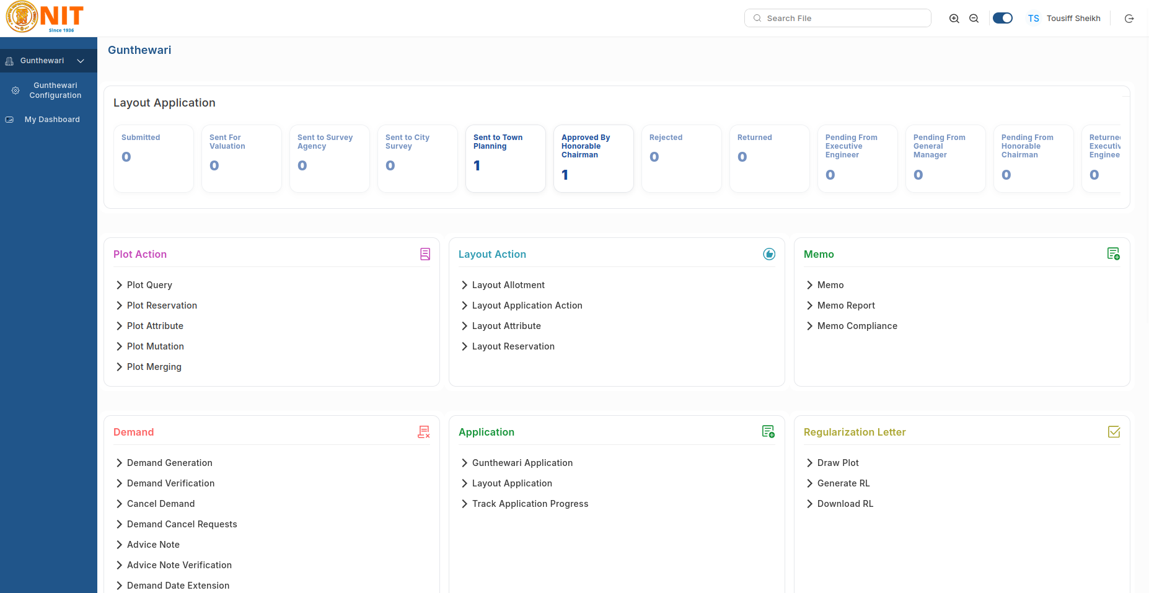Click the Memo panel header icon

pyautogui.click(x=1114, y=254)
